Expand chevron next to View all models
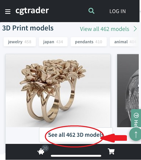 [135, 29]
